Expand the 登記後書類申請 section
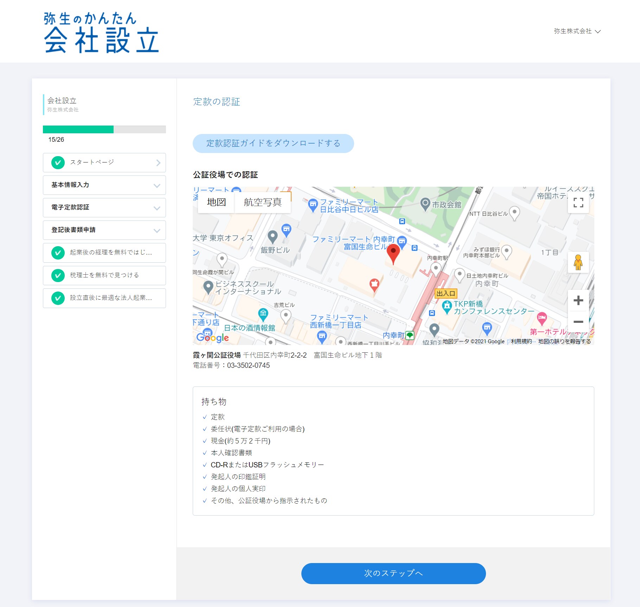640x607 pixels. [x=104, y=230]
